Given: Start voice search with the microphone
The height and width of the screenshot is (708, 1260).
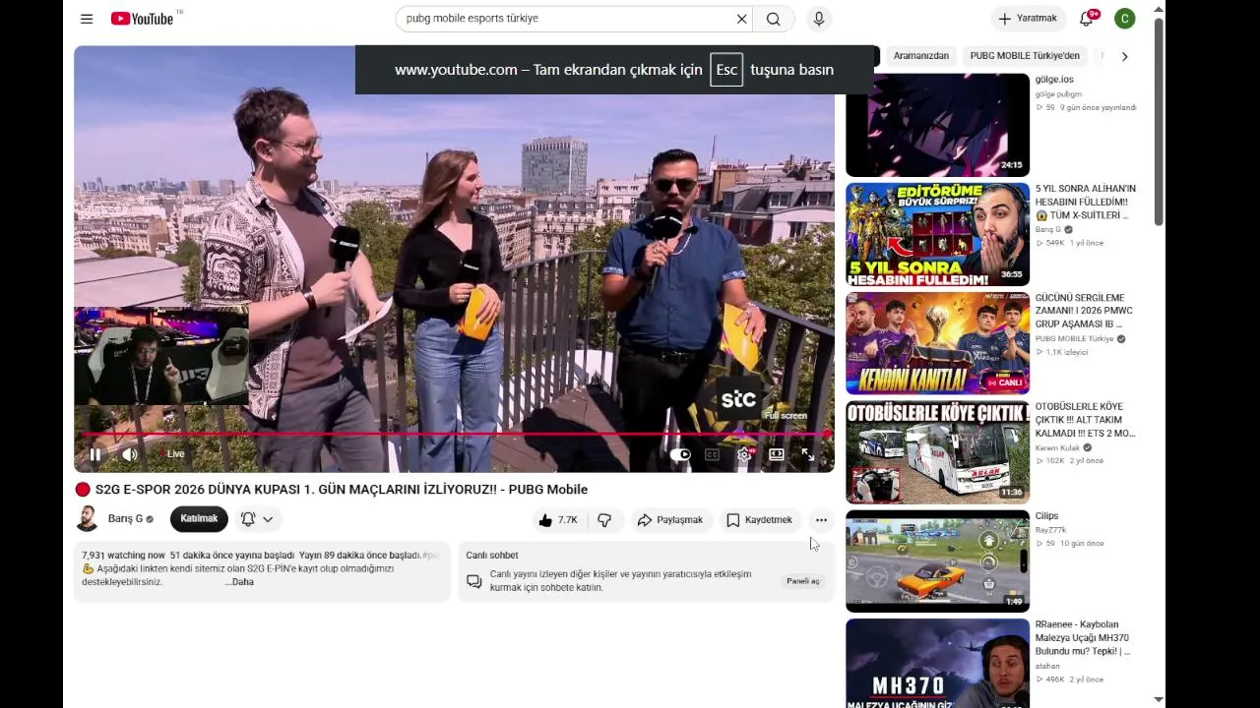Looking at the screenshot, I should [x=818, y=19].
